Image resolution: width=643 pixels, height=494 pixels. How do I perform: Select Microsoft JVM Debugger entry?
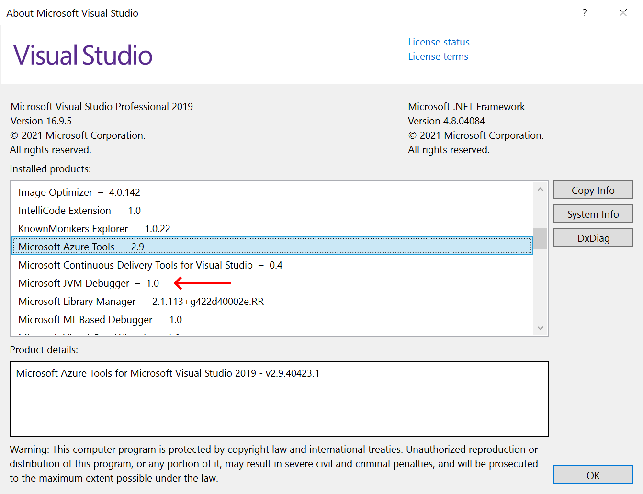[x=272, y=283]
